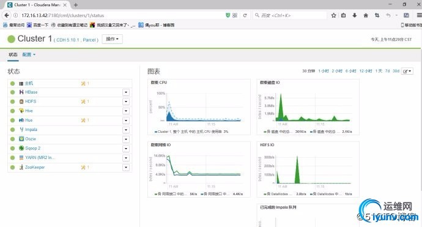Open the CDH 5.10.1 version link
Image resolution: width=422 pixels, height=227 pixels.
point(67,40)
